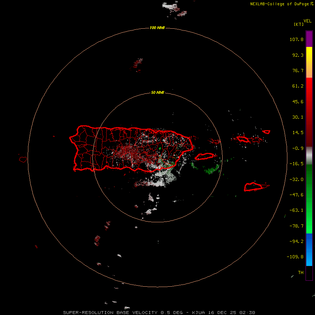
Task: Click the -16.5 scale value
Action: click(x=296, y=164)
